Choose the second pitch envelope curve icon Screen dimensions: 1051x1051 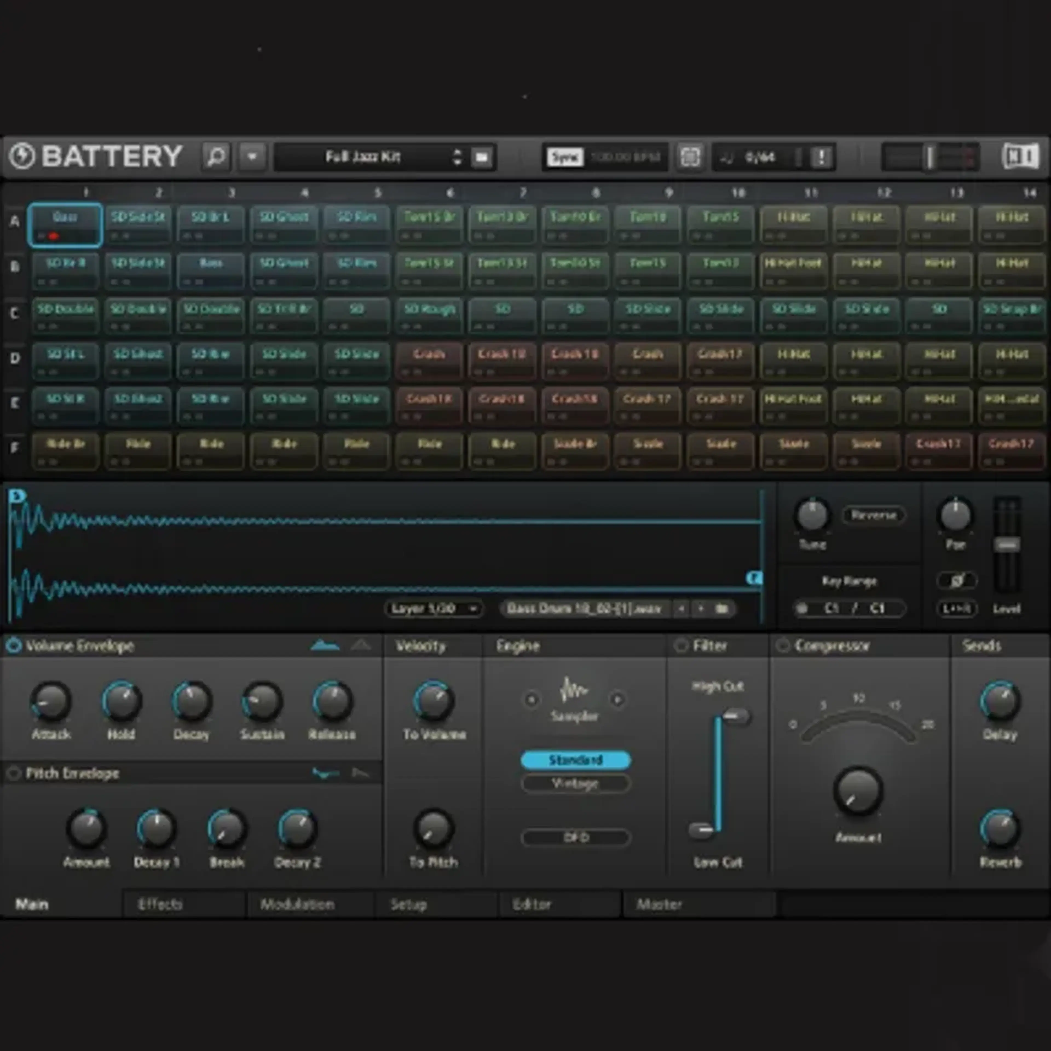coord(360,773)
